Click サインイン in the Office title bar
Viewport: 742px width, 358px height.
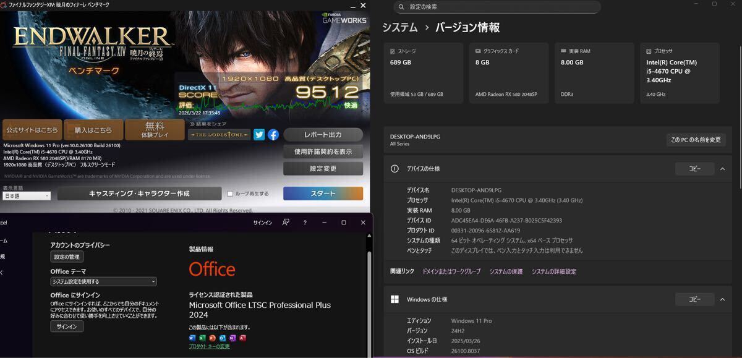click(263, 222)
